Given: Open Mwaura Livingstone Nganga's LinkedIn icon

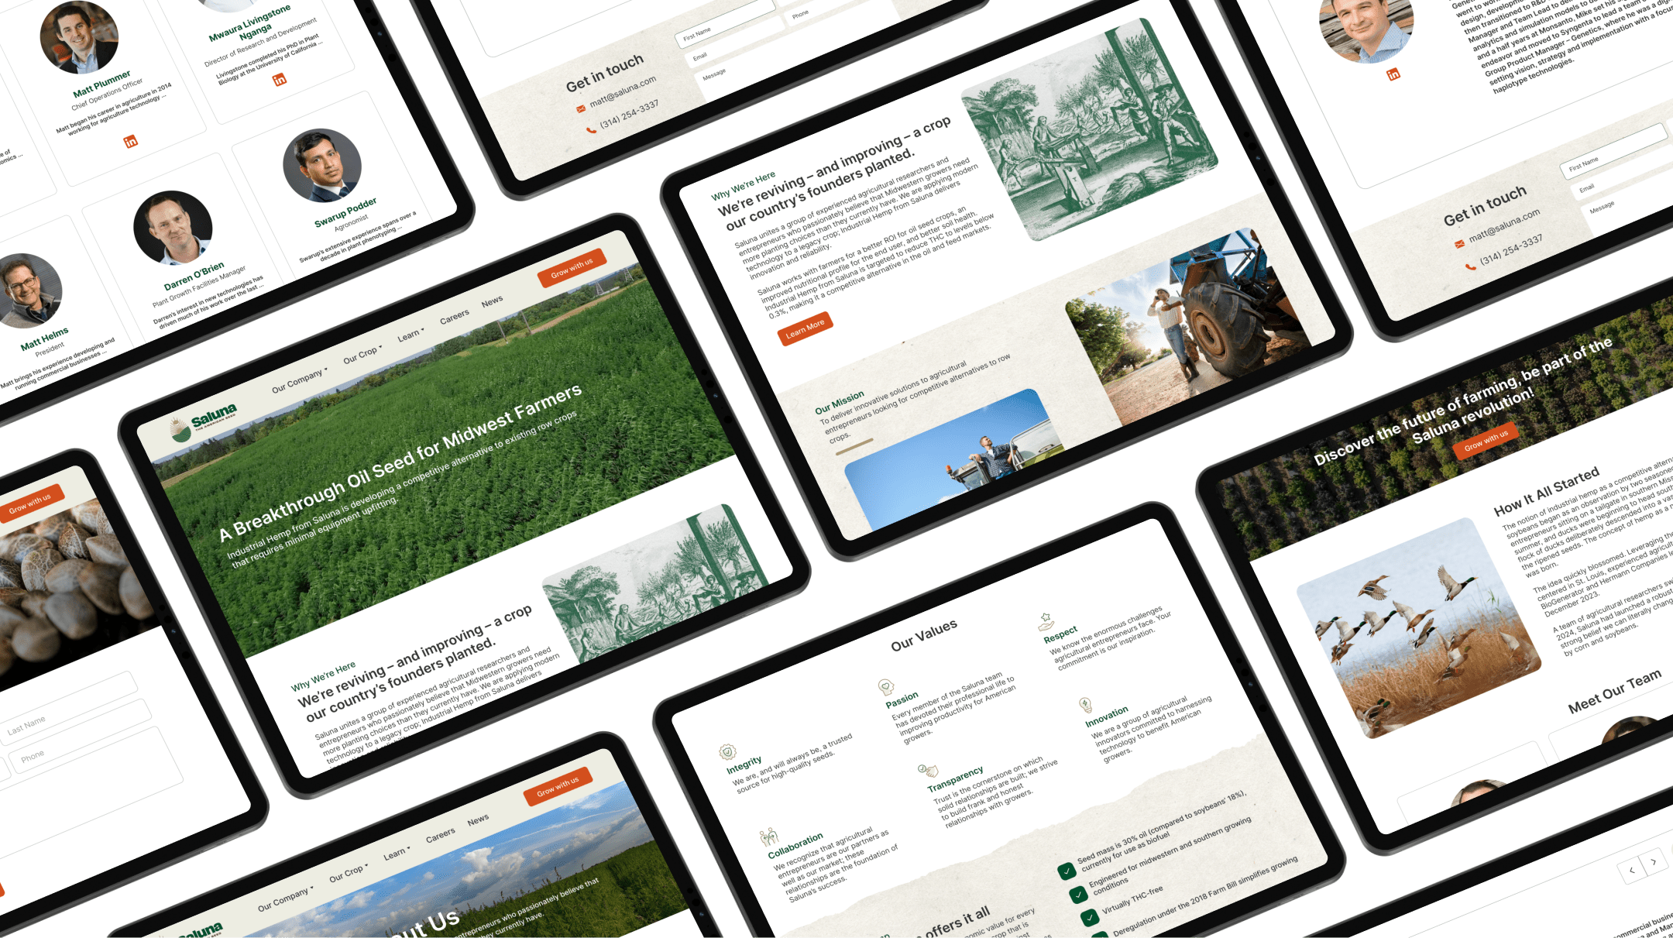Looking at the screenshot, I should (x=280, y=79).
